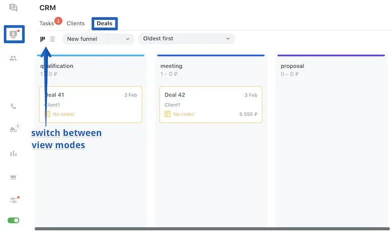Switch to the Clients tab
Image resolution: width=392 pixels, height=233 pixels.
click(75, 24)
